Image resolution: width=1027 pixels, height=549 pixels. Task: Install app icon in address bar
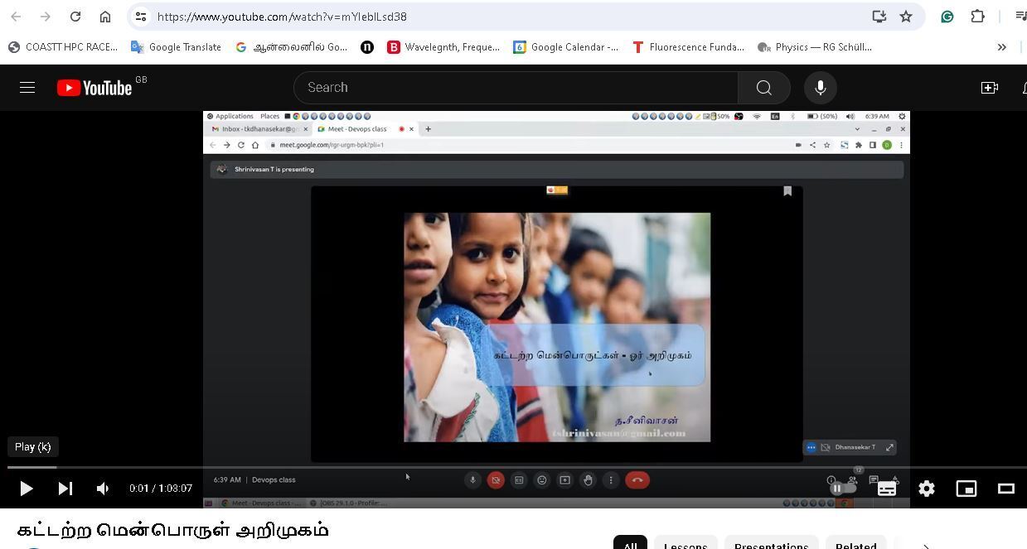click(879, 17)
